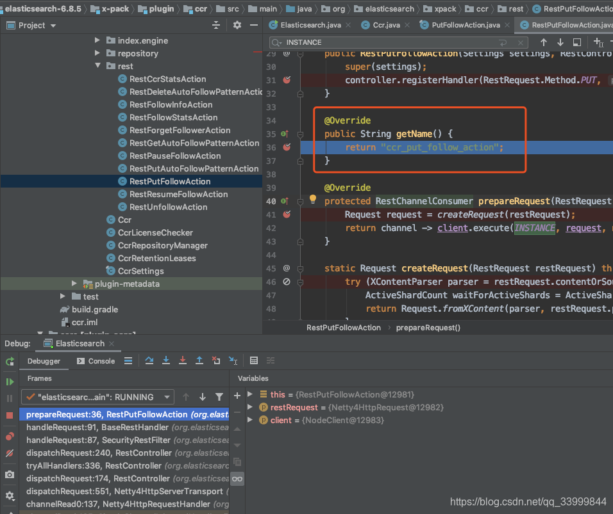Open the Evaluate Expression calculator icon

tap(255, 361)
